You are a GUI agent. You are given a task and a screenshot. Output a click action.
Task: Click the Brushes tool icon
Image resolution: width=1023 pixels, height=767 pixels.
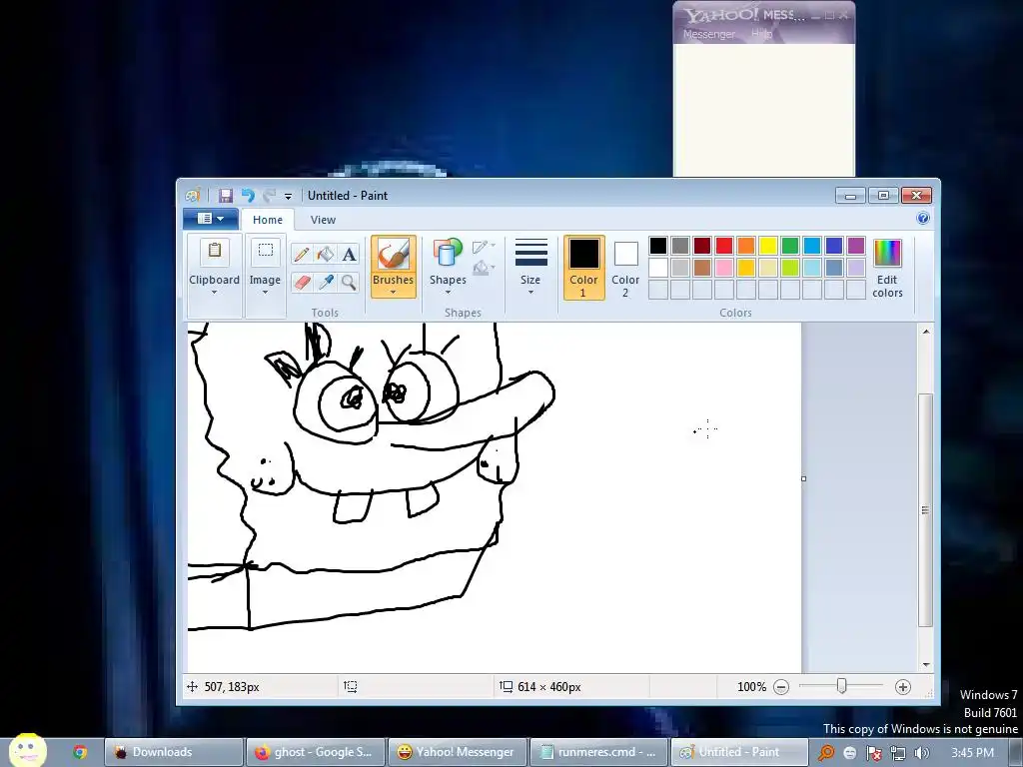pyautogui.click(x=394, y=254)
